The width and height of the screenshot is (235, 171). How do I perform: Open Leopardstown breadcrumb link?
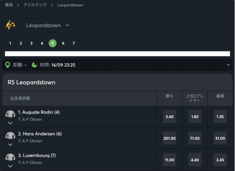tap(70, 5)
